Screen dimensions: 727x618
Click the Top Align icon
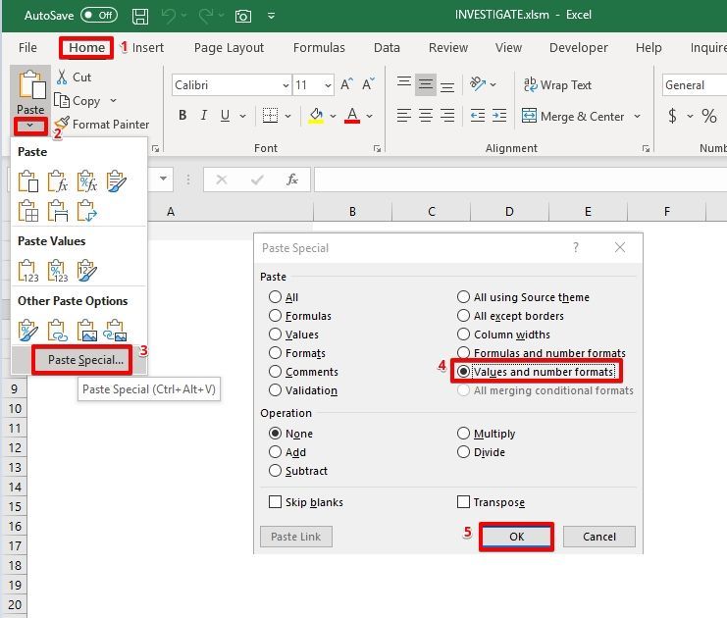point(404,84)
